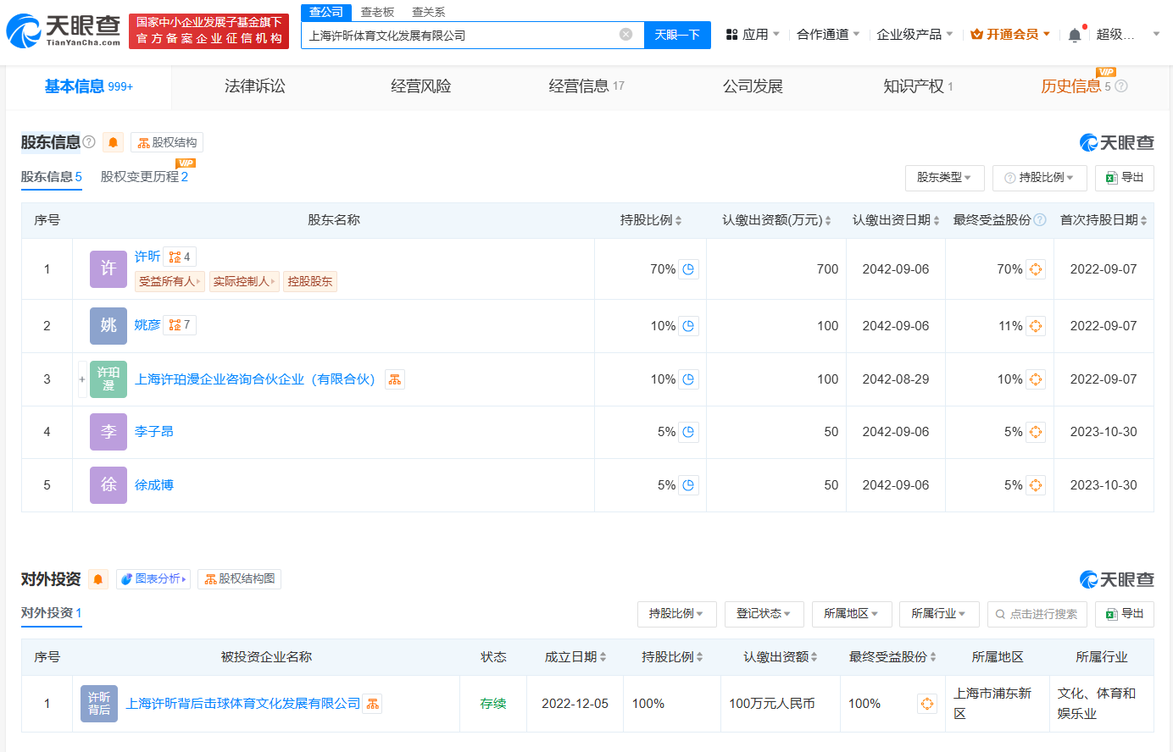Click the 图表分析 chart icon
Screen dimensions: 1173x752
127,579
